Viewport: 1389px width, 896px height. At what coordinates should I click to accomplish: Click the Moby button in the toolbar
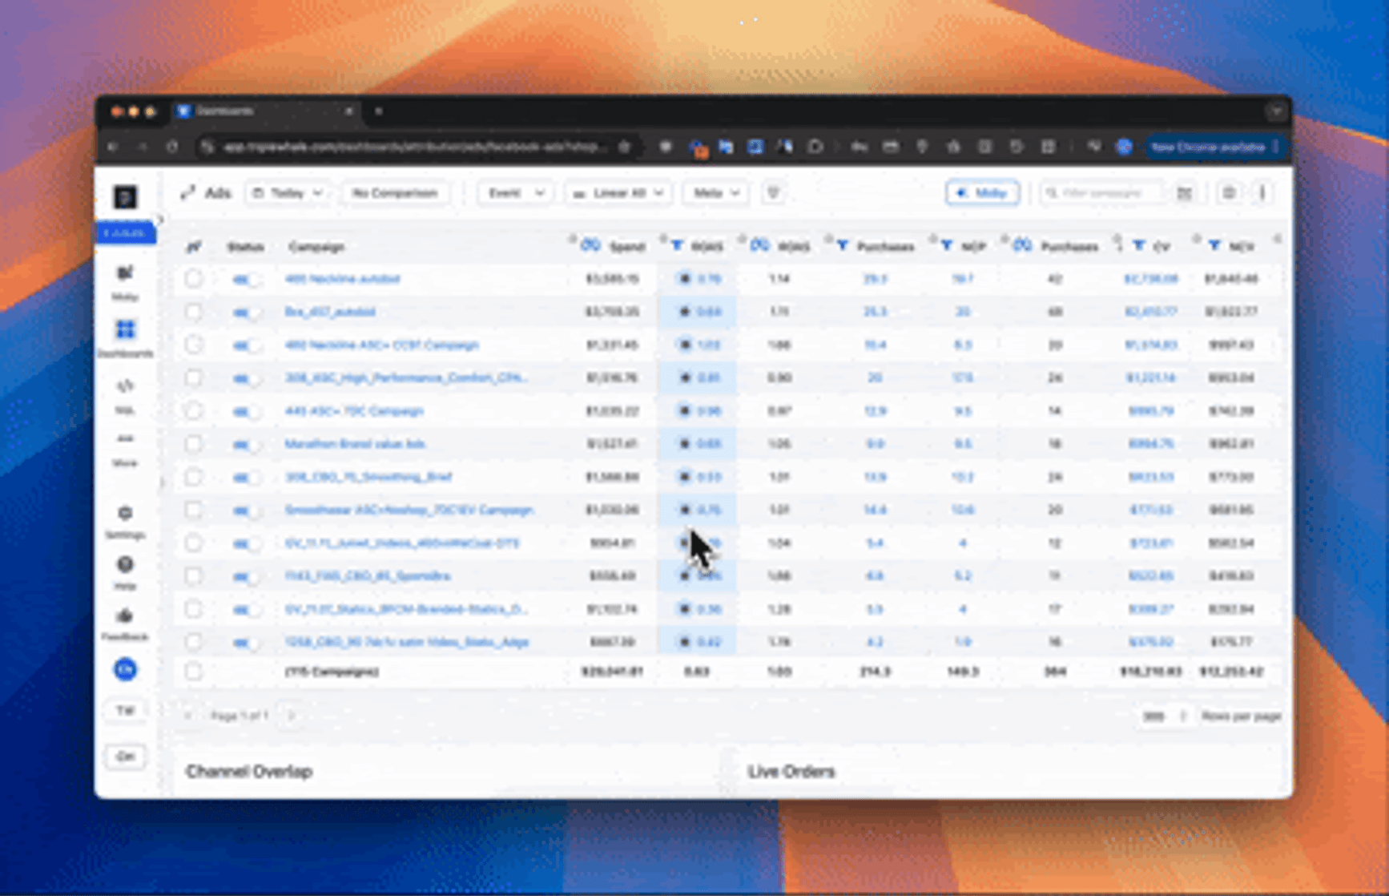pos(982,193)
